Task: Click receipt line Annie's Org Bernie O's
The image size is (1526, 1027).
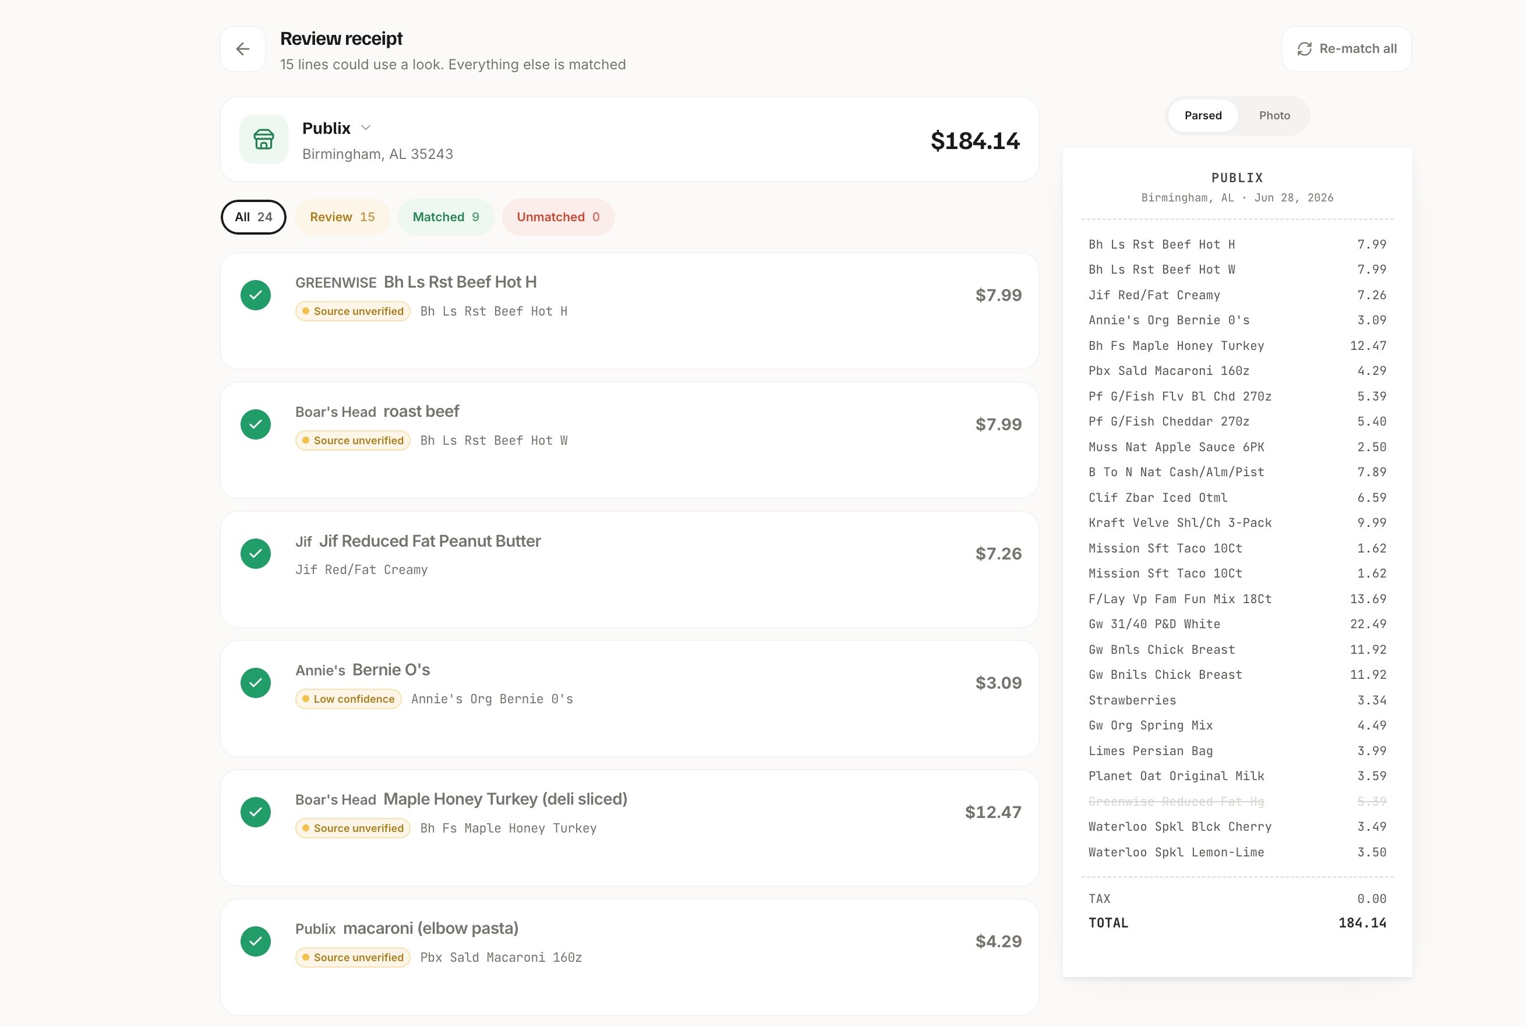Action: pyautogui.click(x=1237, y=320)
